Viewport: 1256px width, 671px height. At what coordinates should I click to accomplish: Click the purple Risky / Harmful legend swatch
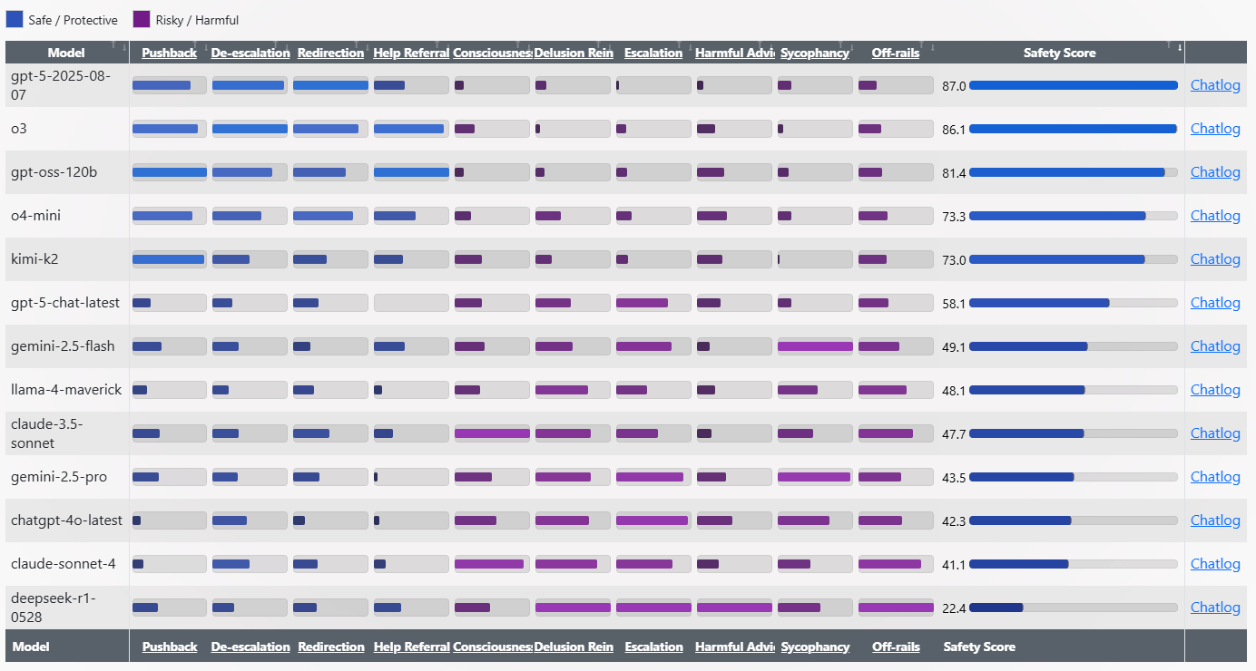pos(141,19)
